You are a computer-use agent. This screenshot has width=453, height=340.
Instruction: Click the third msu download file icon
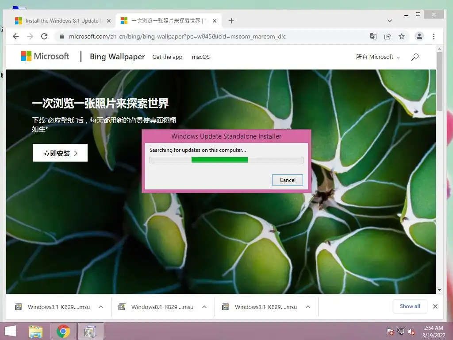pos(225,307)
